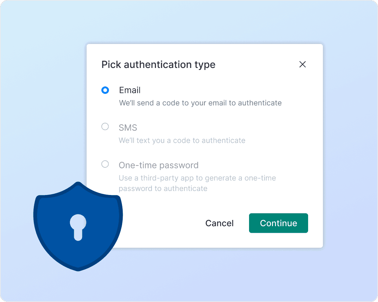Screen dimensions: 378x302
Task: Click the "Email" option label
Action: [130, 90]
